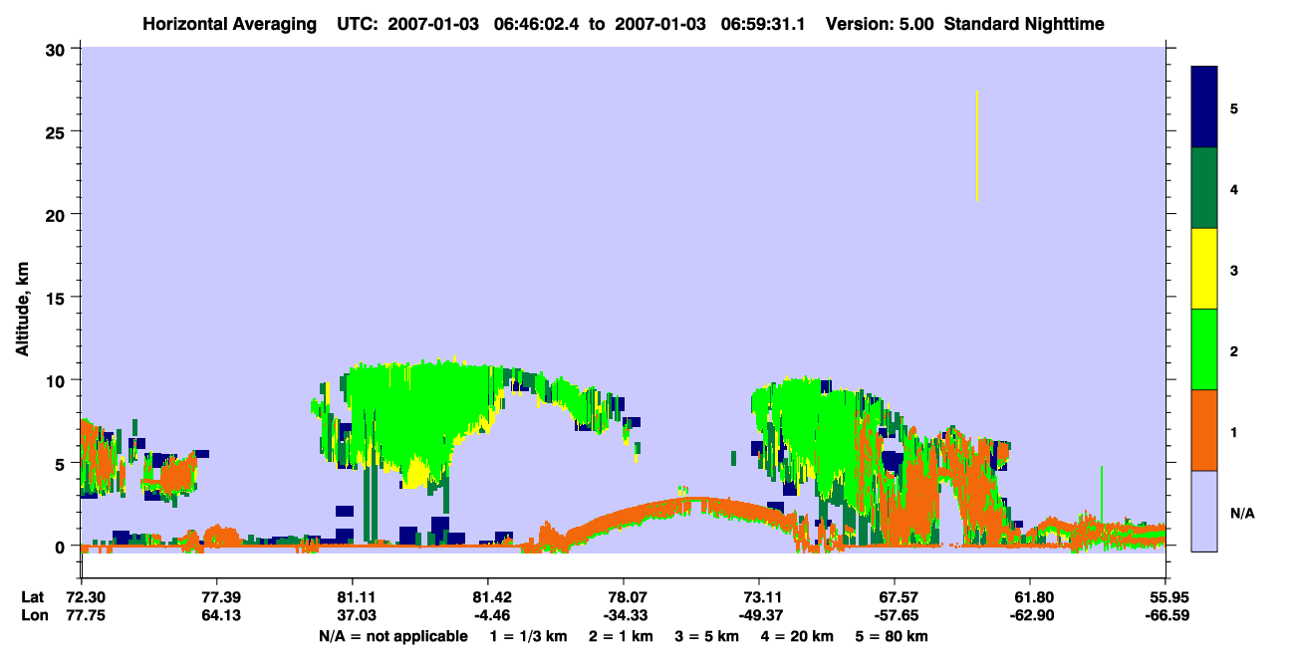Click the yellow colorbar segment labeled 3

point(1204,269)
